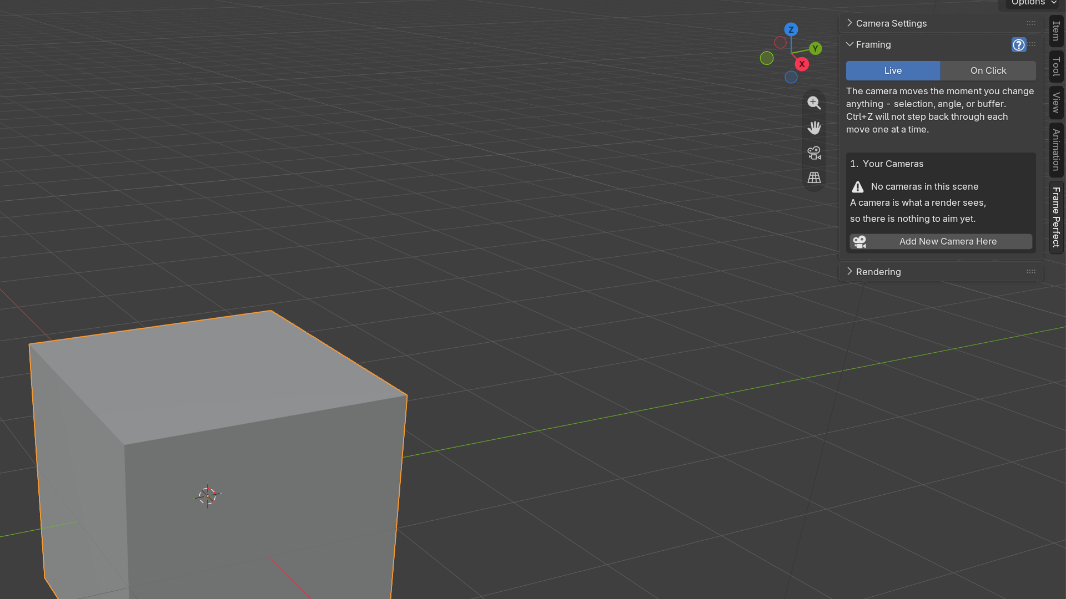1066x599 pixels.
Task: Click the red X axis gizmo handle
Action: tap(802, 64)
